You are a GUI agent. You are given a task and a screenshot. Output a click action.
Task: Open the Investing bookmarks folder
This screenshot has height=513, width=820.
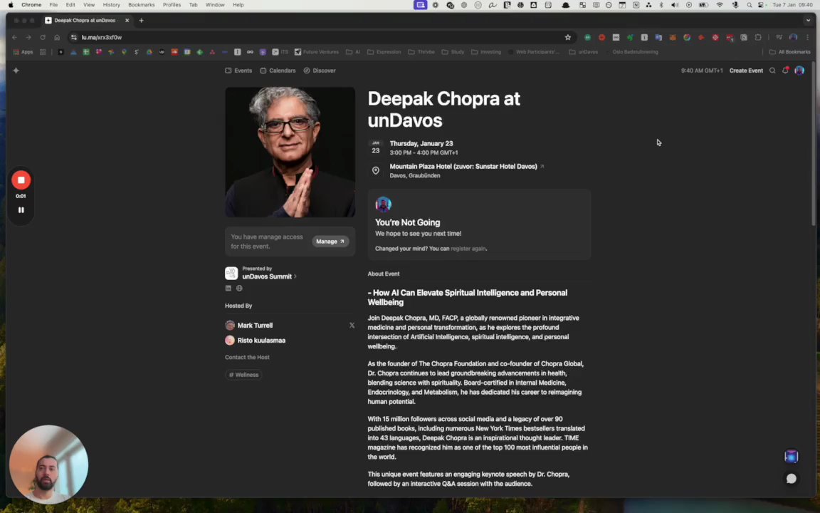[486, 52]
